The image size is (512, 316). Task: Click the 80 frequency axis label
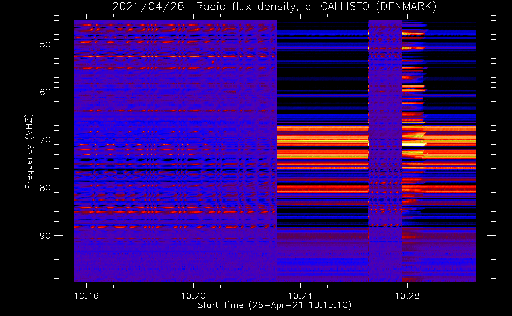point(45,188)
